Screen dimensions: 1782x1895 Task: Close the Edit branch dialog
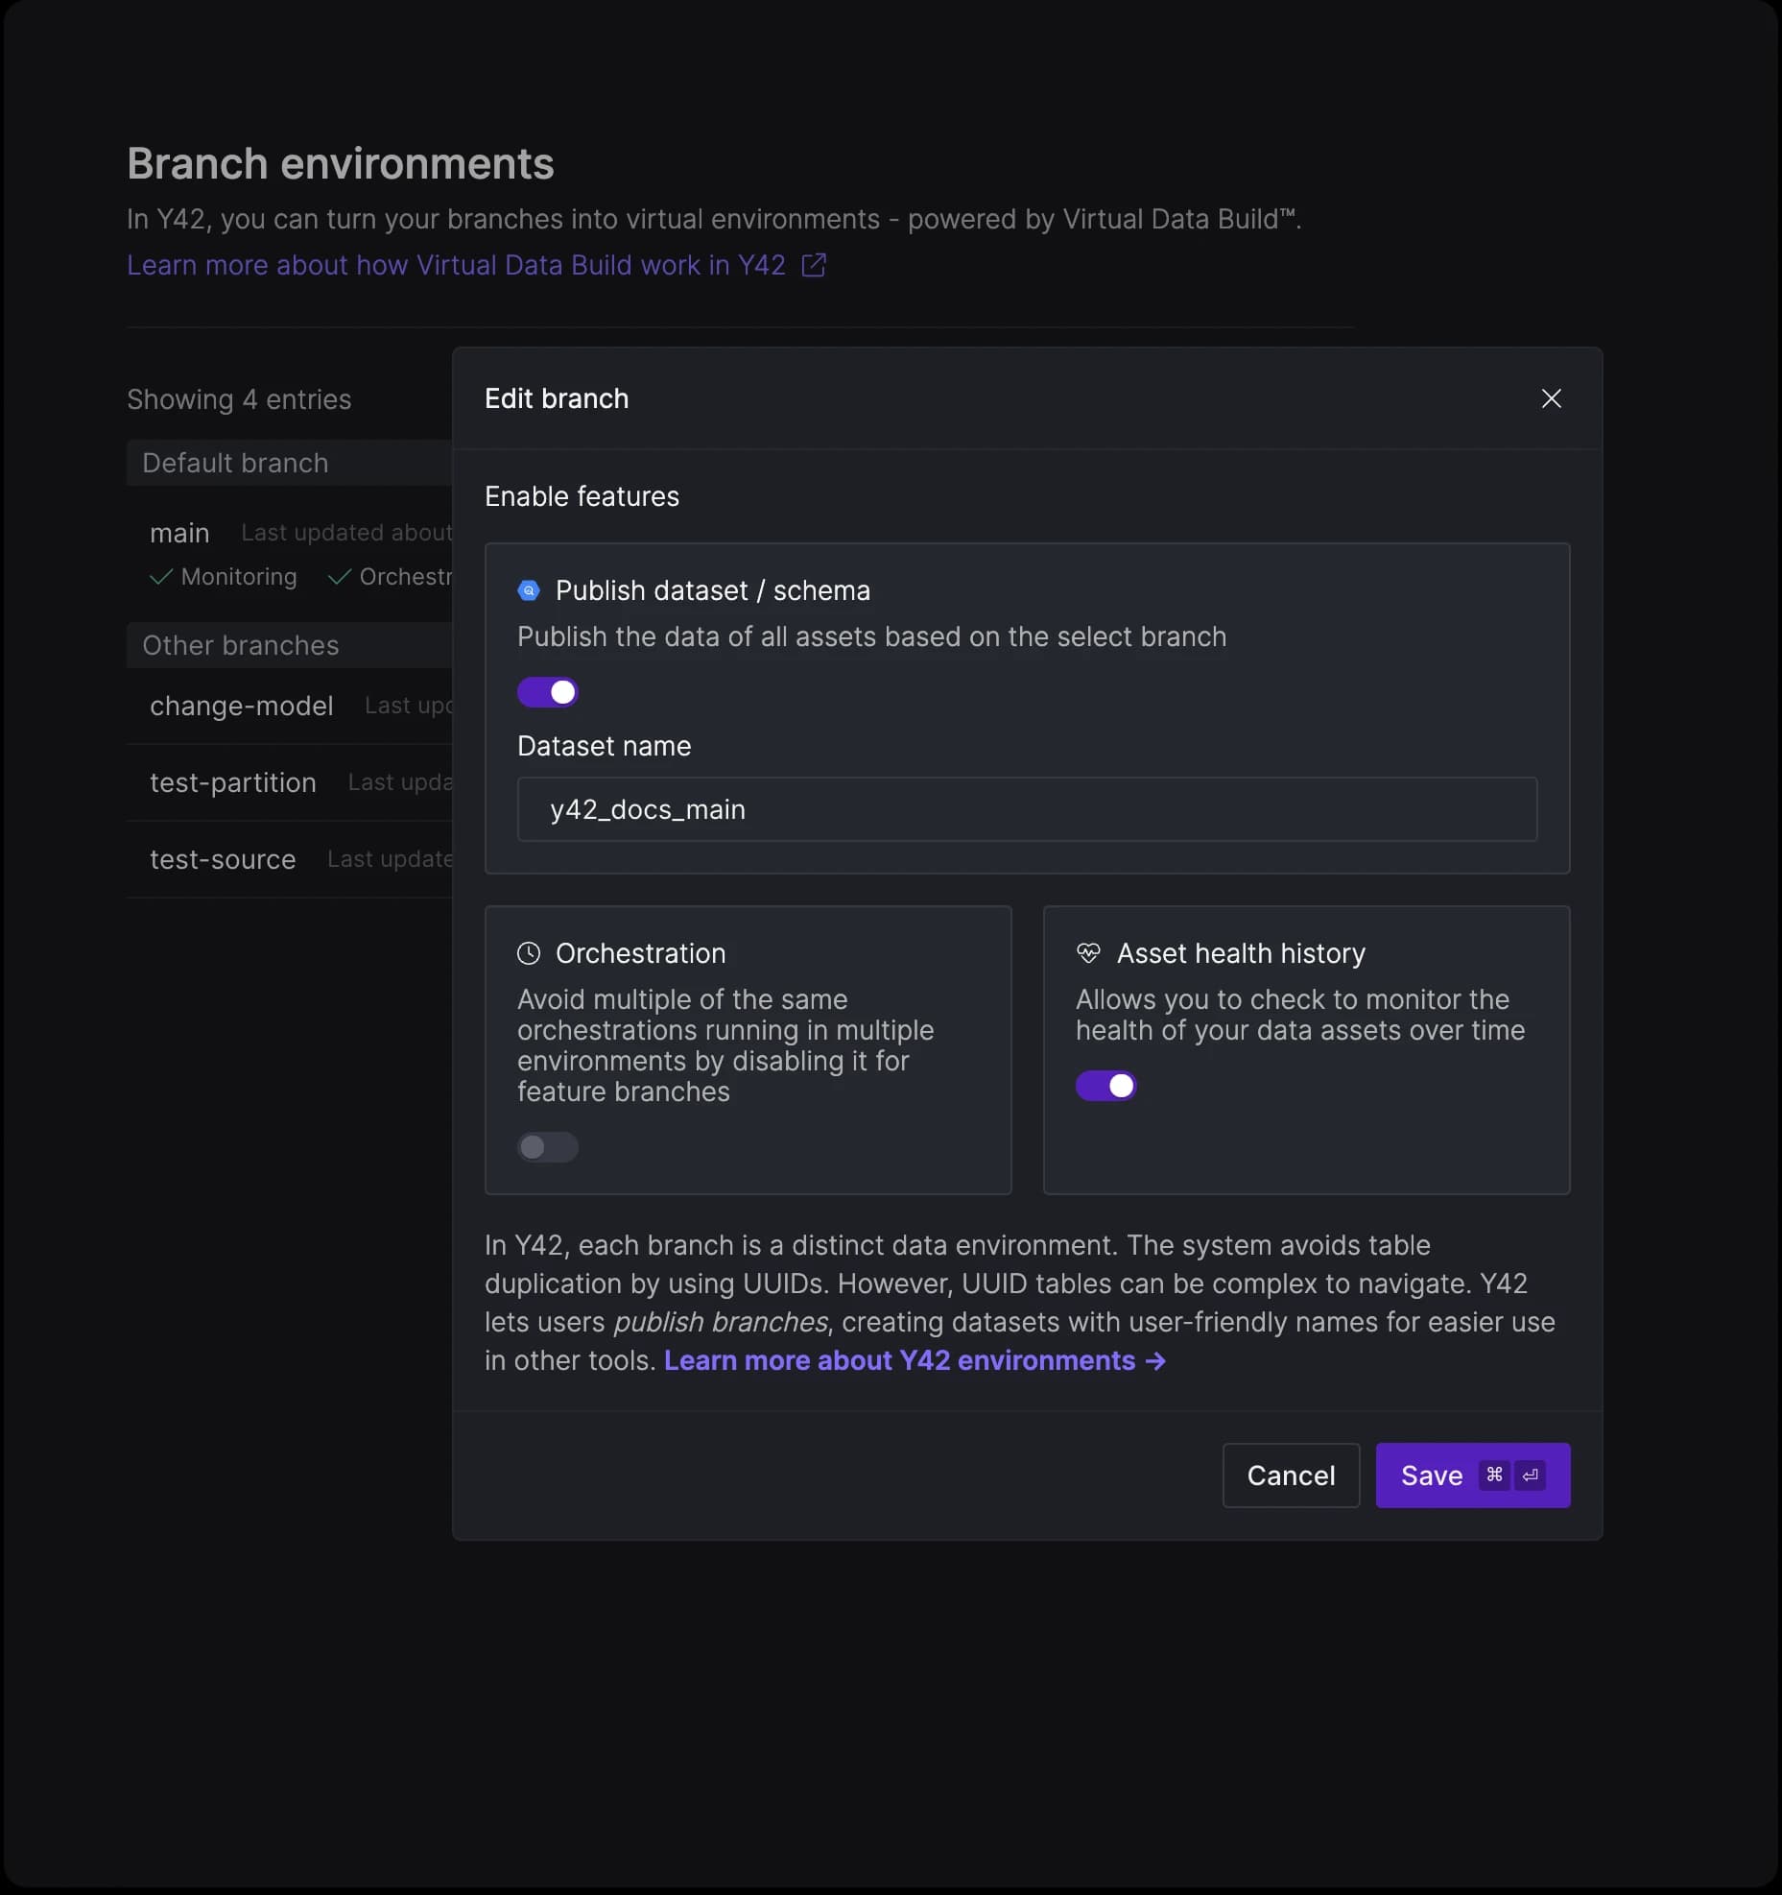(x=1551, y=398)
